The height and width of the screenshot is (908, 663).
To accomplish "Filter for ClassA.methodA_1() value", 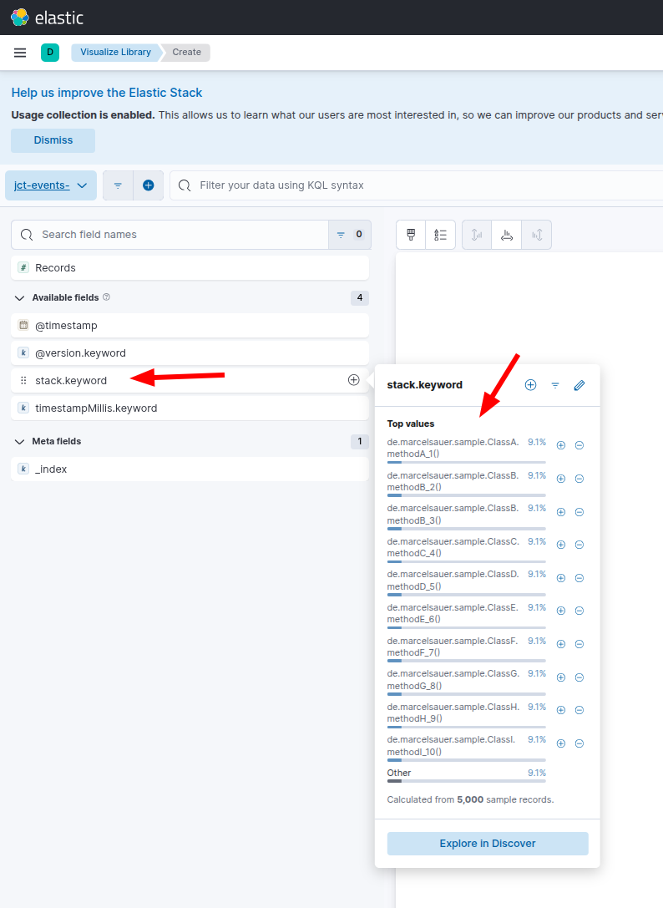I will coord(561,445).
